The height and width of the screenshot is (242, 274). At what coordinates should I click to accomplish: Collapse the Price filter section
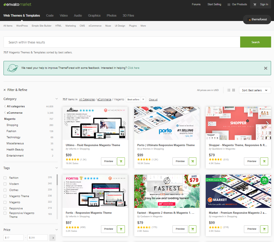[x=57, y=229]
